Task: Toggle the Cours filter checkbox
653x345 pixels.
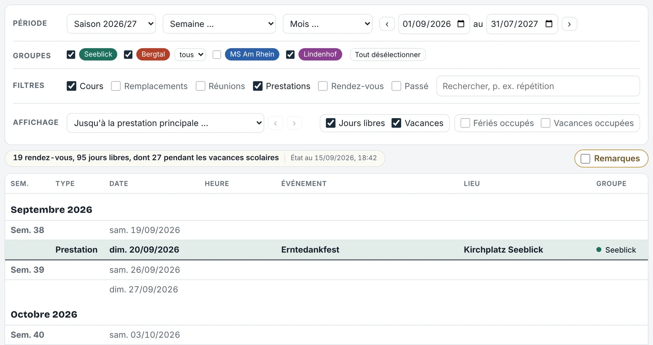Action: click(x=71, y=86)
